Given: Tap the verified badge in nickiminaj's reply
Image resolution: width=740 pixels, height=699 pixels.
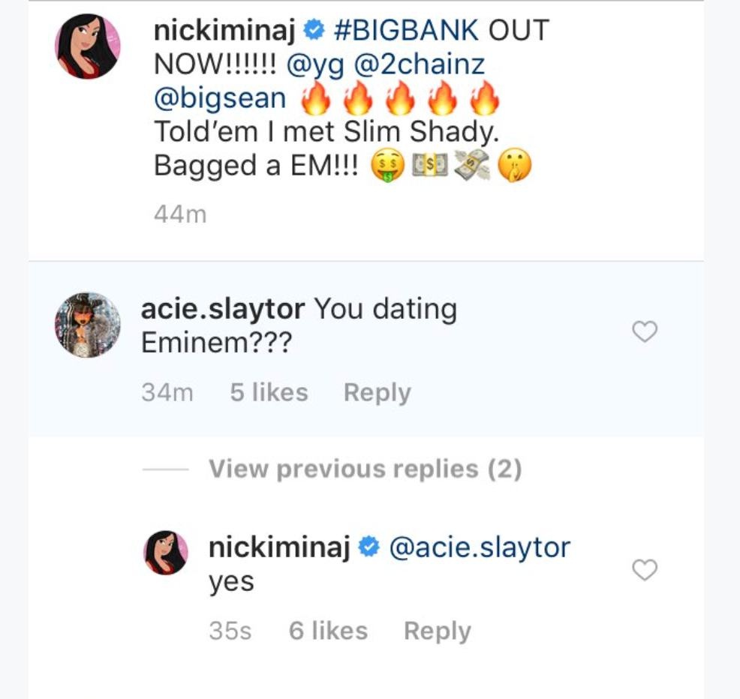Looking at the screenshot, I should coord(370,548).
